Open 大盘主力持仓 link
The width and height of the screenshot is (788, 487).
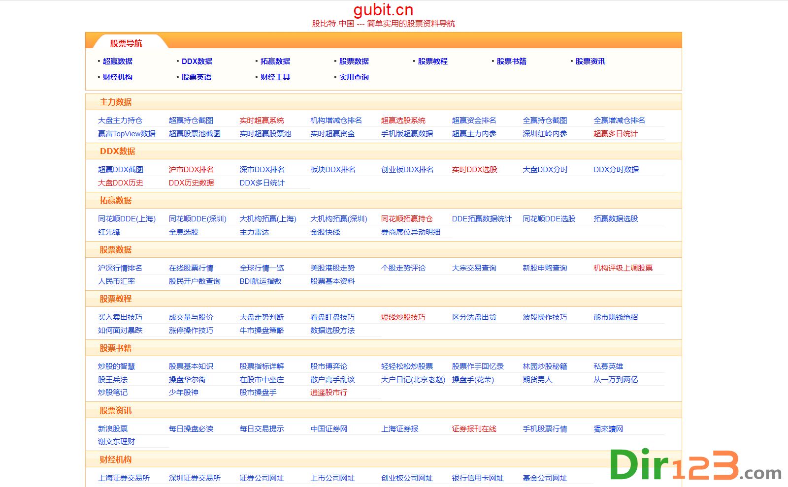click(x=120, y=121)
